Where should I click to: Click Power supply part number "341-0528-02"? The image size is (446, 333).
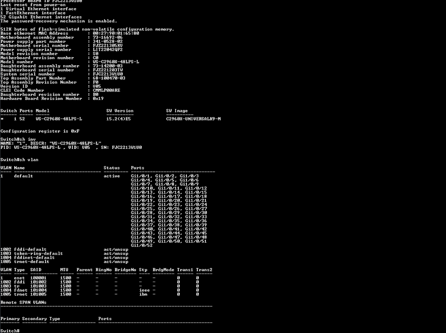107,41
